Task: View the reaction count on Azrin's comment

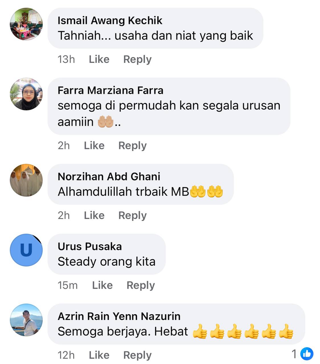Action: [x=294, y=354]
